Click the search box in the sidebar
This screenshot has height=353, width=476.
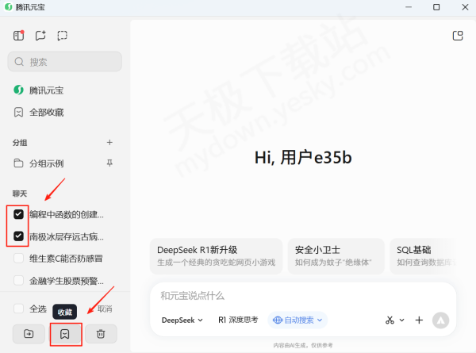pyautogui.click(x=65, y=62)
